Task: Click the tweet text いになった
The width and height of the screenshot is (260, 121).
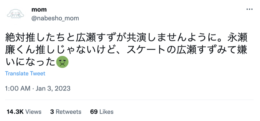Action: tap(30, 62)
